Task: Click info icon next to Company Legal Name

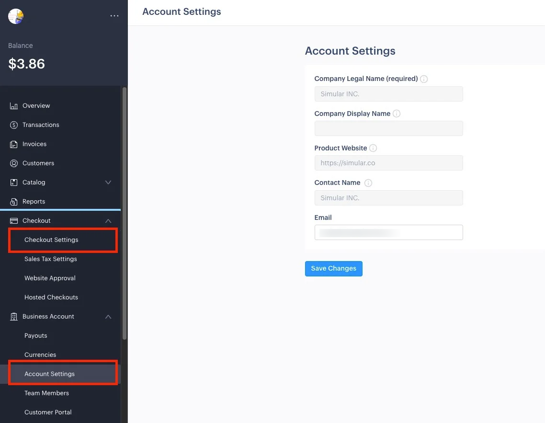Action: [x=424, y=79]
